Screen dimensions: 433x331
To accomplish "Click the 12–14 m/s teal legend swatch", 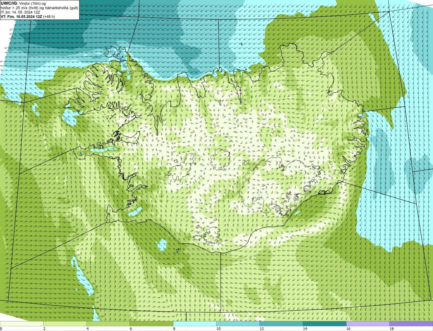I will point(281,324).
